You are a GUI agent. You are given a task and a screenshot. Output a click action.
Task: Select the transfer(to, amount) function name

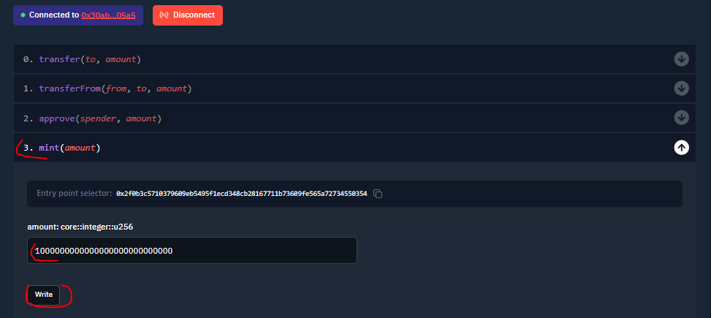coord(90,59)
